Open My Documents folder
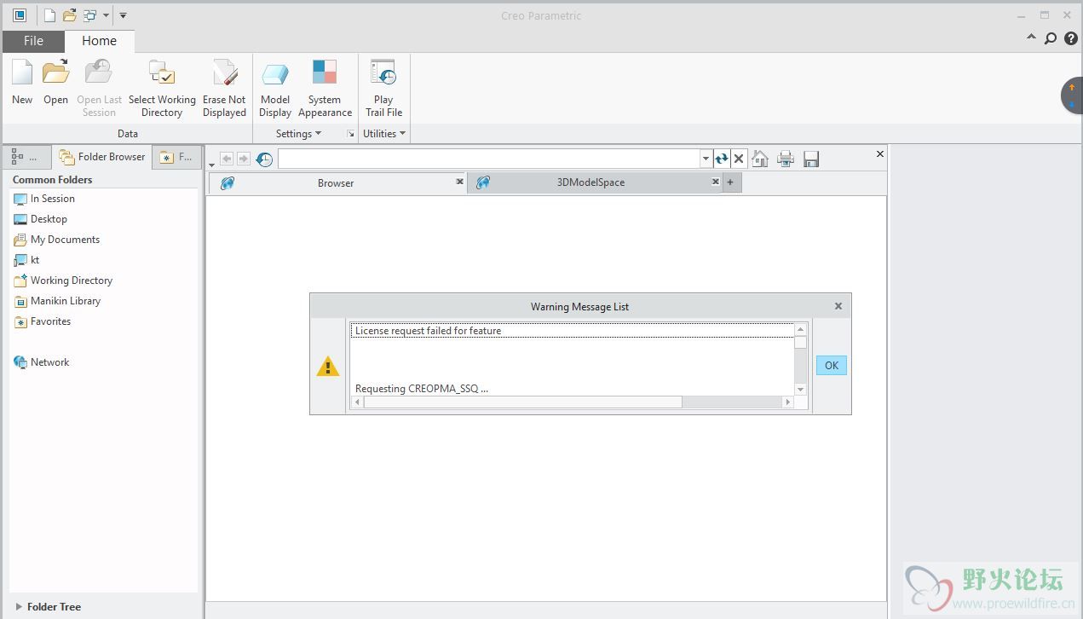 56,240
